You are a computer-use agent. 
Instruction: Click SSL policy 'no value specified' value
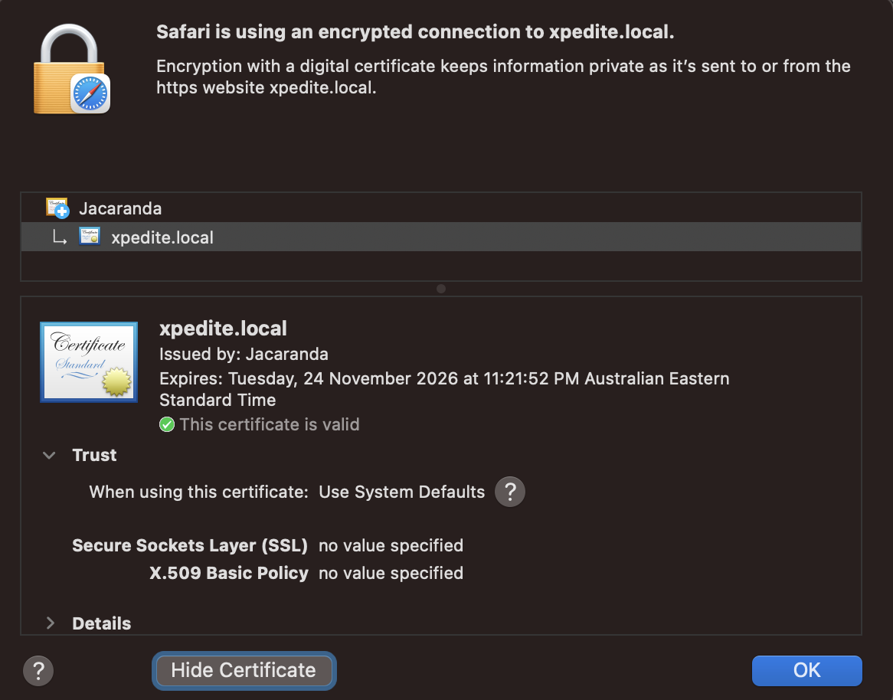point(391,545)
